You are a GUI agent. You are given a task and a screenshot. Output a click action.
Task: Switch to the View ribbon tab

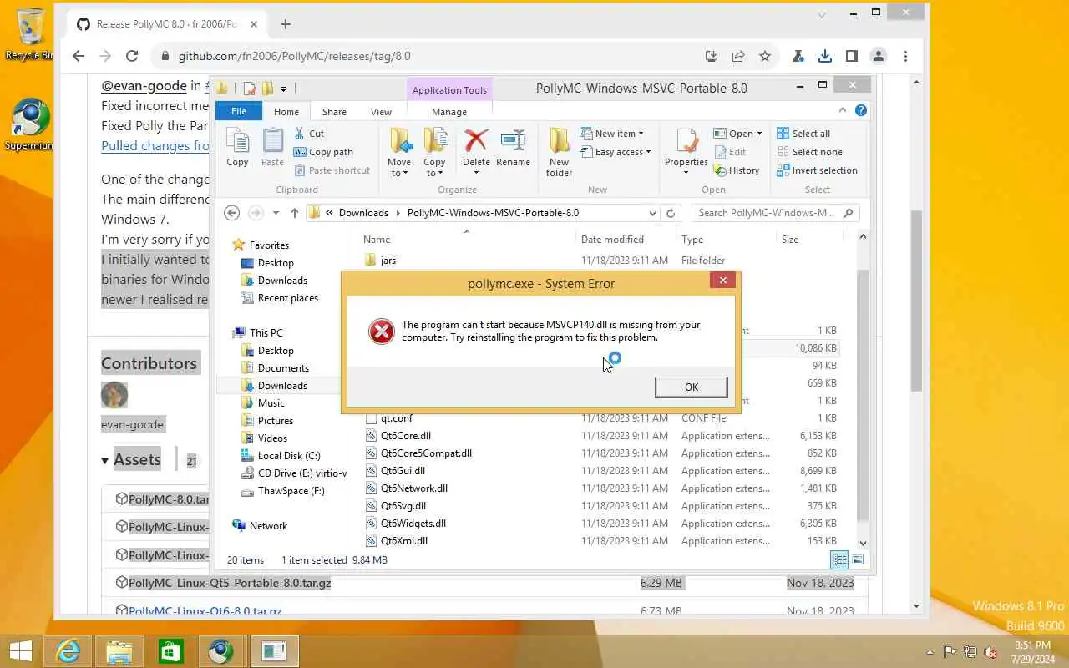coord(381,111)
